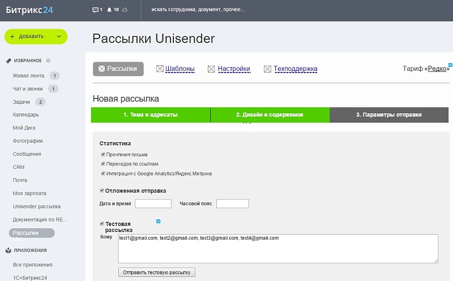The image size is (453, 281).
Task: Open the Редко tariff link
Action: tap(437, 69)
